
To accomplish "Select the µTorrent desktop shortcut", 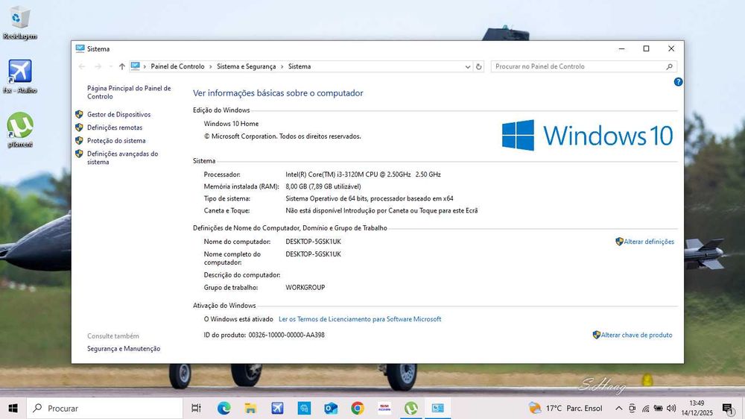I will pyautogui.click(x=19, y=130).
